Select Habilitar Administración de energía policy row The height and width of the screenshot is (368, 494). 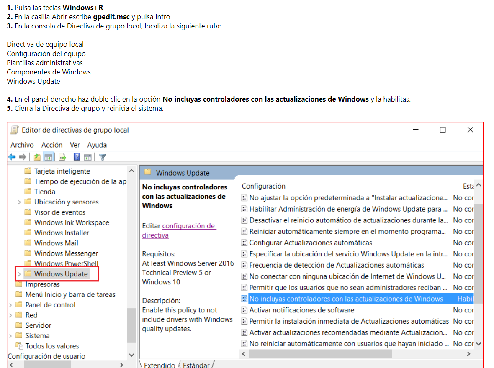(357, 209)
